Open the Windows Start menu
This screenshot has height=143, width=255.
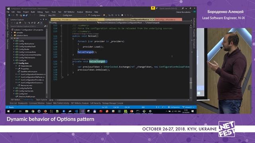pos(8,111)
